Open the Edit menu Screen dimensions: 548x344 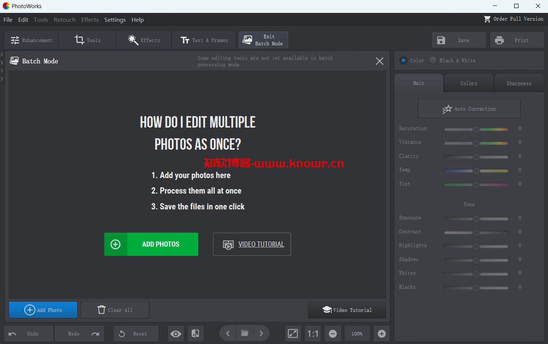click(23, 20)
